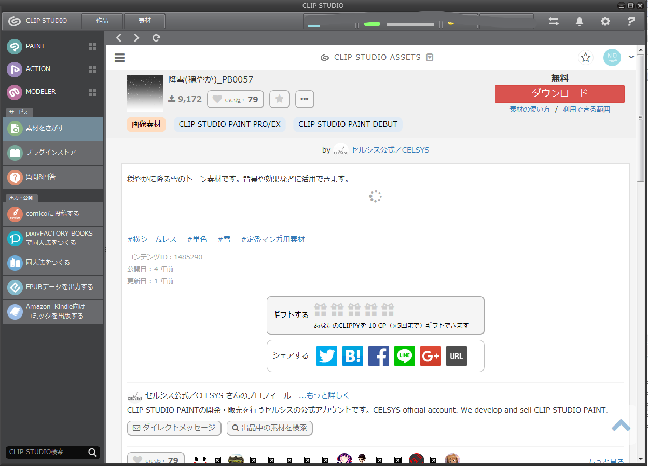This screenshot has height=466, width=648.
Task: Open grid menu next to ACTION
Action: (x=93, y=70)
